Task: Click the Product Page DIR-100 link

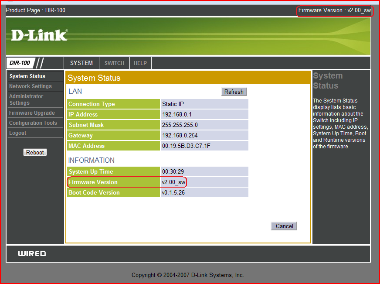Action: (36, 10)
